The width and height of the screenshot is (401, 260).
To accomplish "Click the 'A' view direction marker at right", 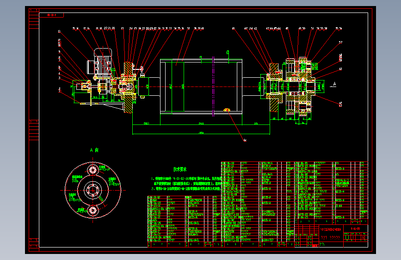I will (x=334, y=84).
